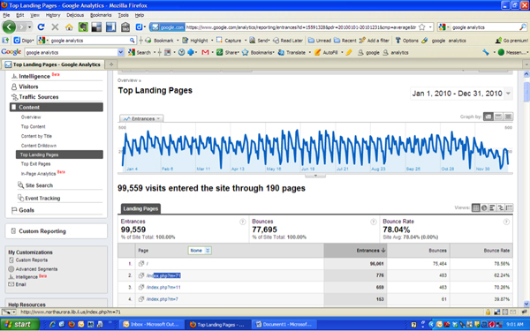The image size is (530, 331).
Task: Click Read Later in Diigo toolbar
Action: 288,41
